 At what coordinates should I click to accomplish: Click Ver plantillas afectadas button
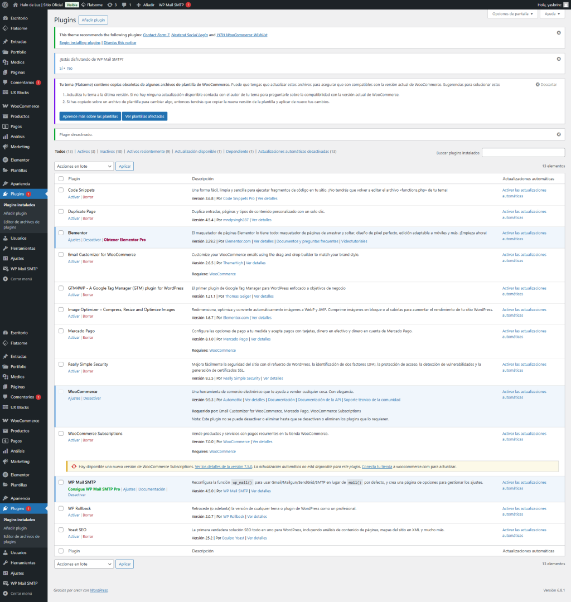point(145,116)
